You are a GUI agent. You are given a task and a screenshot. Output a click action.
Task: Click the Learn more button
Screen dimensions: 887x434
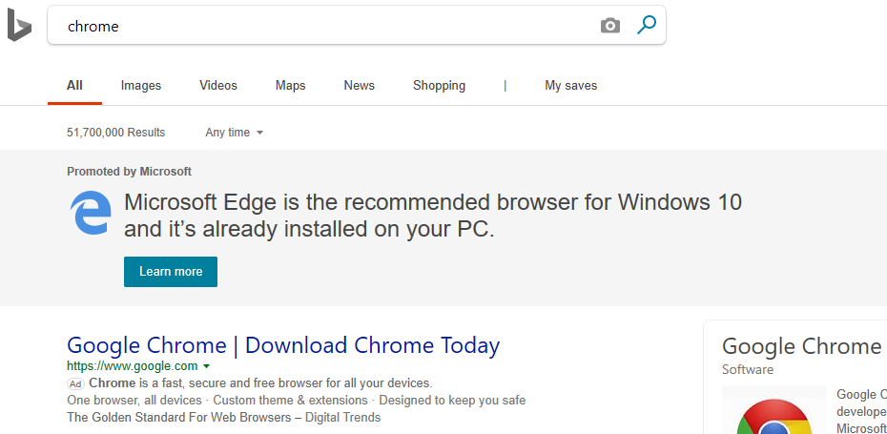click(x=171, y=272)
